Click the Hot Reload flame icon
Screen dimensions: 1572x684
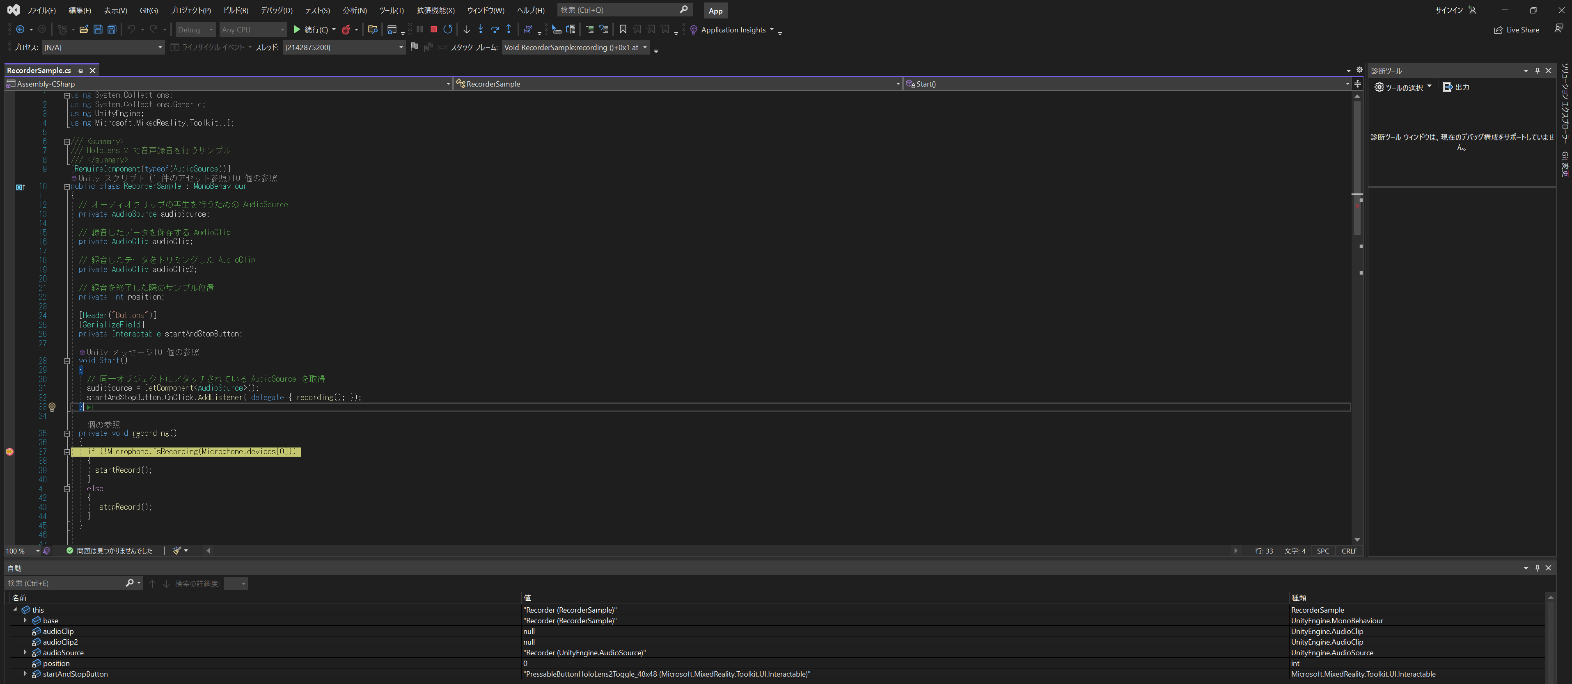pyautogui.click(x=346, y=29)
